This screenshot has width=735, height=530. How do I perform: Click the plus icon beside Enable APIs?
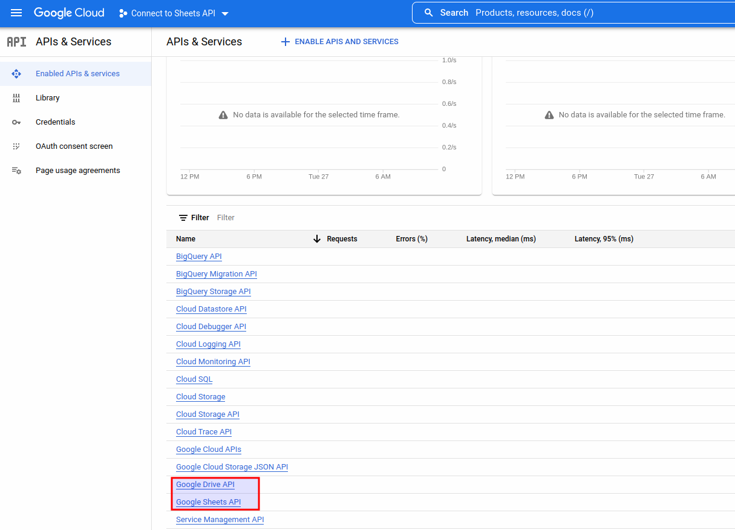[x=286, y=42]
